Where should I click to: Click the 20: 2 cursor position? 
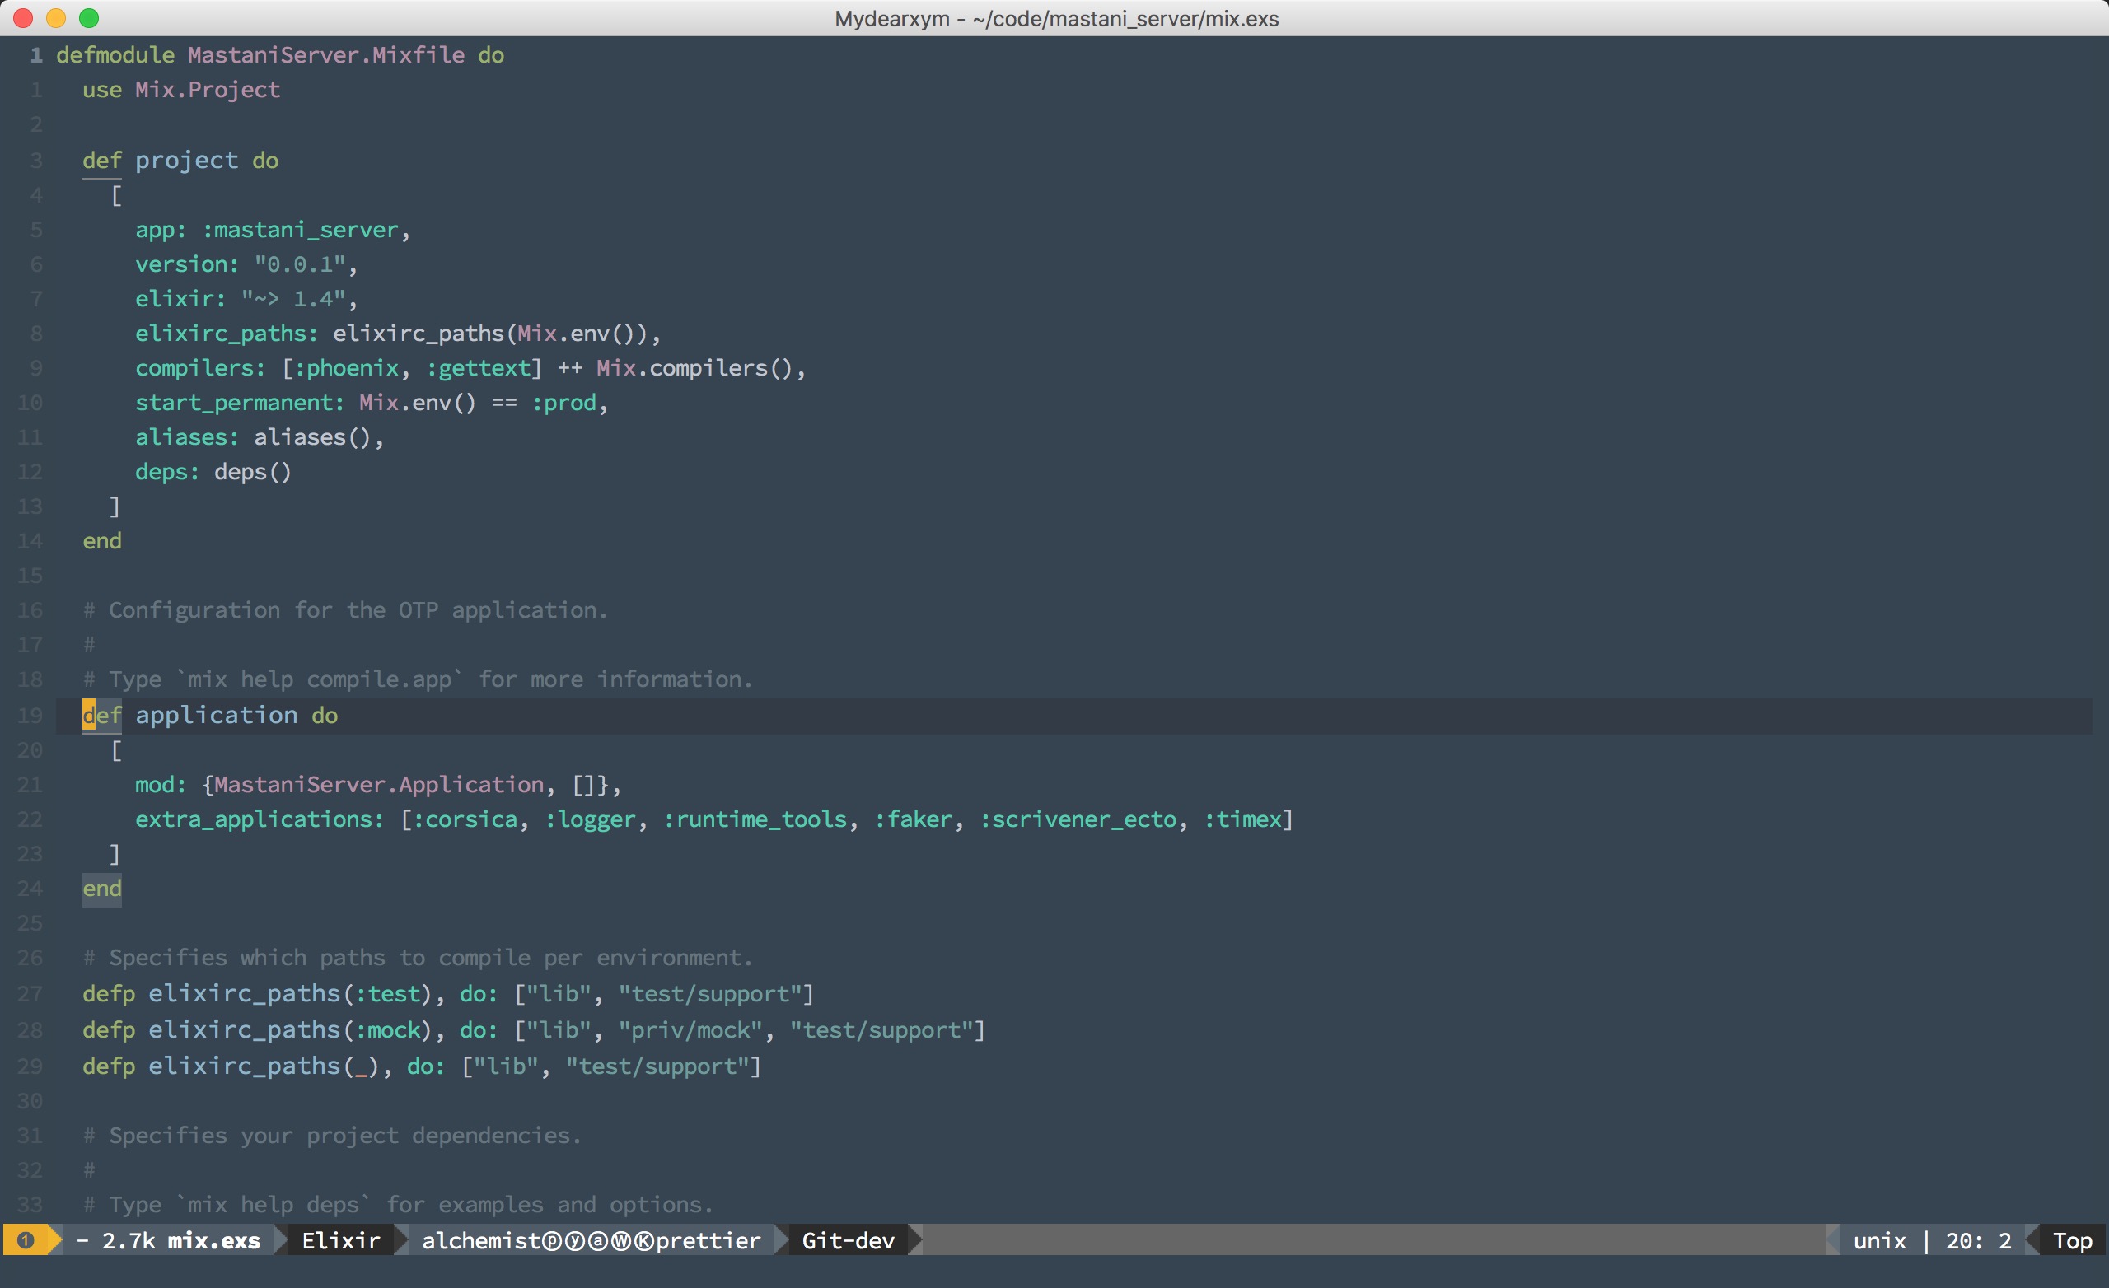tap(1978, 1241)
